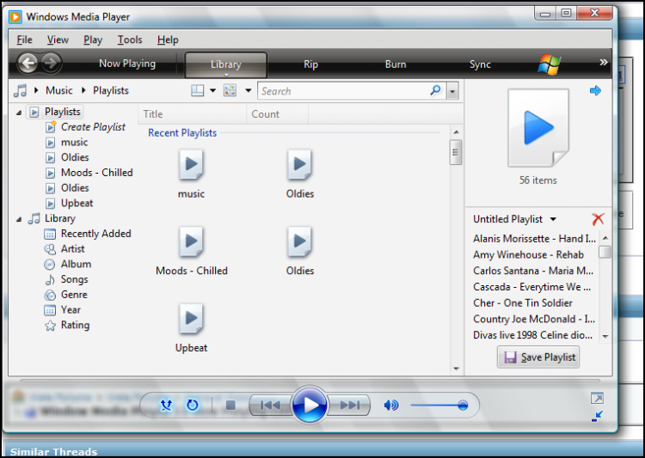Open the Tools menu
645x458 pixels.
[x=130, y=40]
